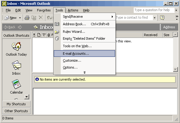This screenshot has width=180, height=123.
Task: Click the Move to Folder toolbar icon
Action: 34,18
